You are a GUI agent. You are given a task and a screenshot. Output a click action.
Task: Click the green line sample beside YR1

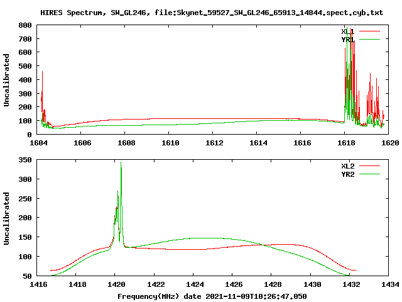click(369, 40)
